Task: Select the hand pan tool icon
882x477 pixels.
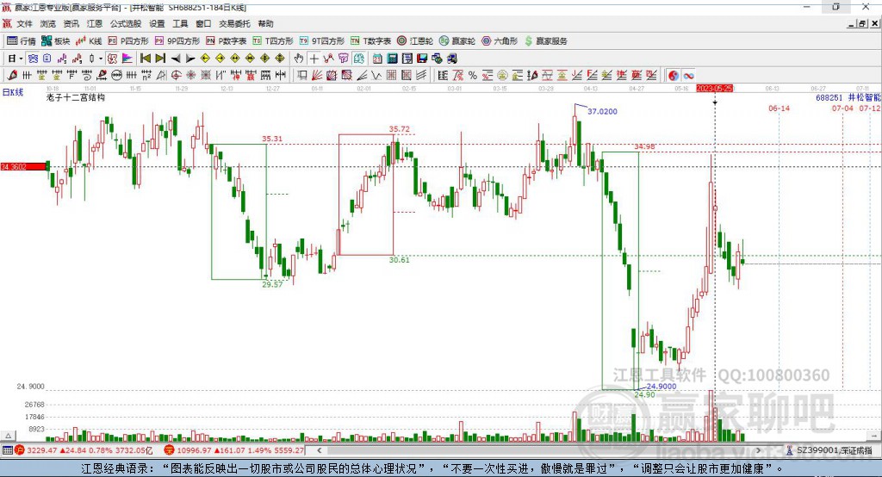Action: [299, 59]
